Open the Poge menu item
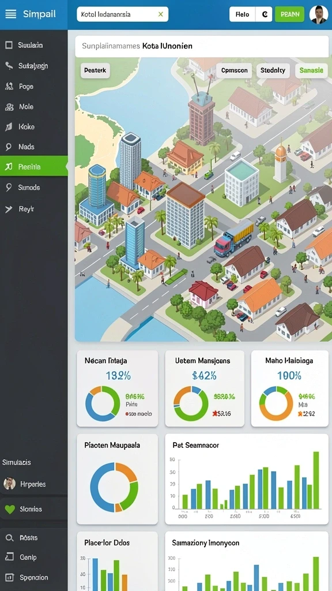Image resolution: width=332 pixels, height=591 pixels. (x=34, y=87)
